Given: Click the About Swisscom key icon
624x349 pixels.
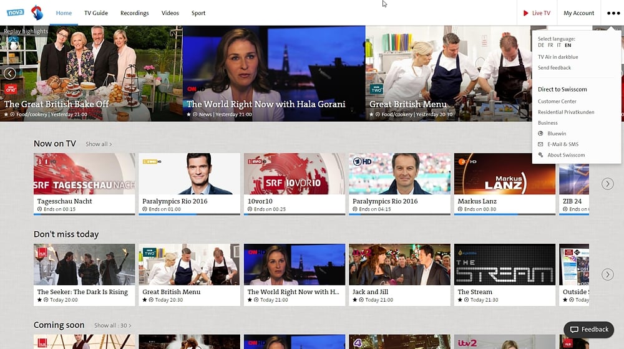Looking at the screenshot, I should [x=540, y=155].
